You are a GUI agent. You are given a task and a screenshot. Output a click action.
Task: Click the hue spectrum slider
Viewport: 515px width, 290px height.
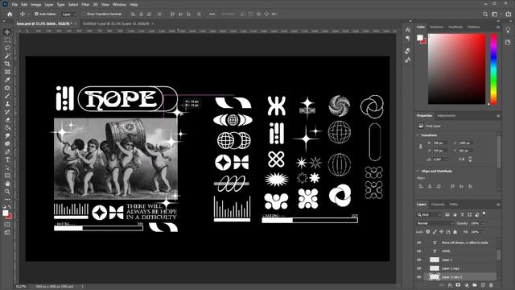[x=493, y=69]
